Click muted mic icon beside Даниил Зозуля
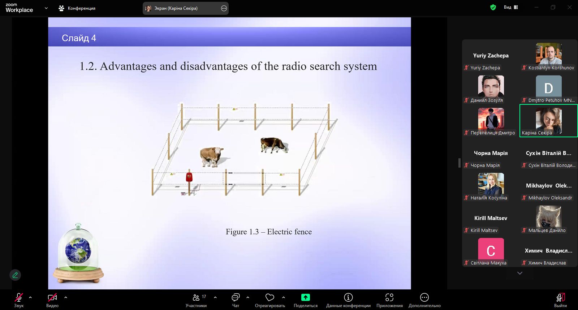This screenshot has width=578, height=310. pos(466,100)
